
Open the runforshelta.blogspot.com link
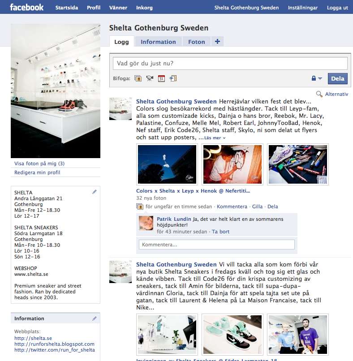pyautogui.click(x=54, y=344)
